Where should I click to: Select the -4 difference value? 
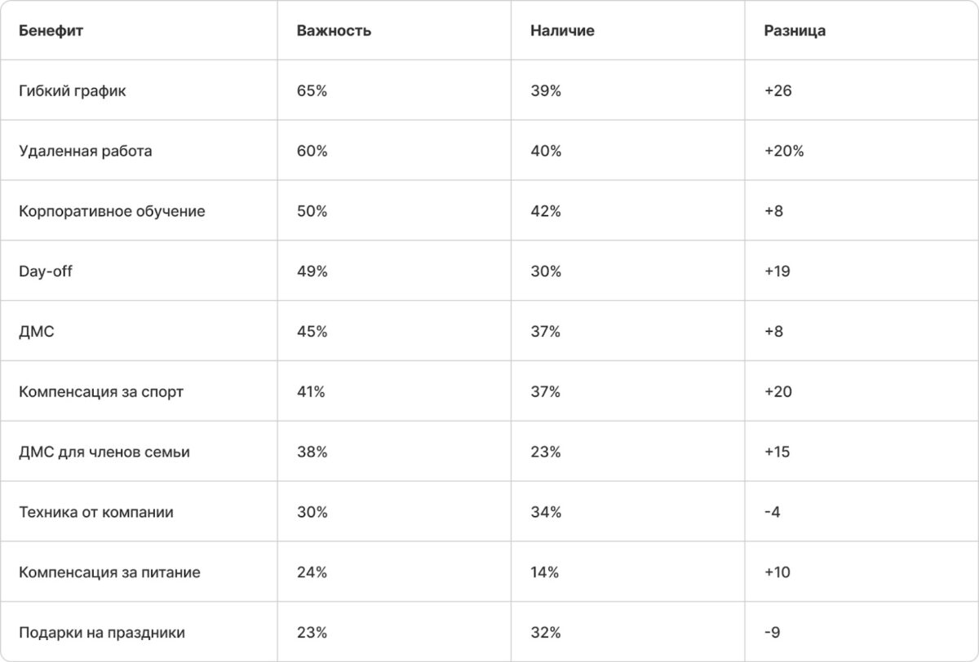click(x=772, y=513)
